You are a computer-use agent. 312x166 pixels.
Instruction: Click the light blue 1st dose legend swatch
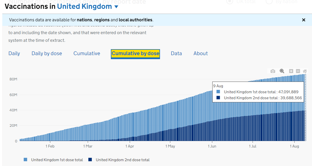tap(26, 160)
